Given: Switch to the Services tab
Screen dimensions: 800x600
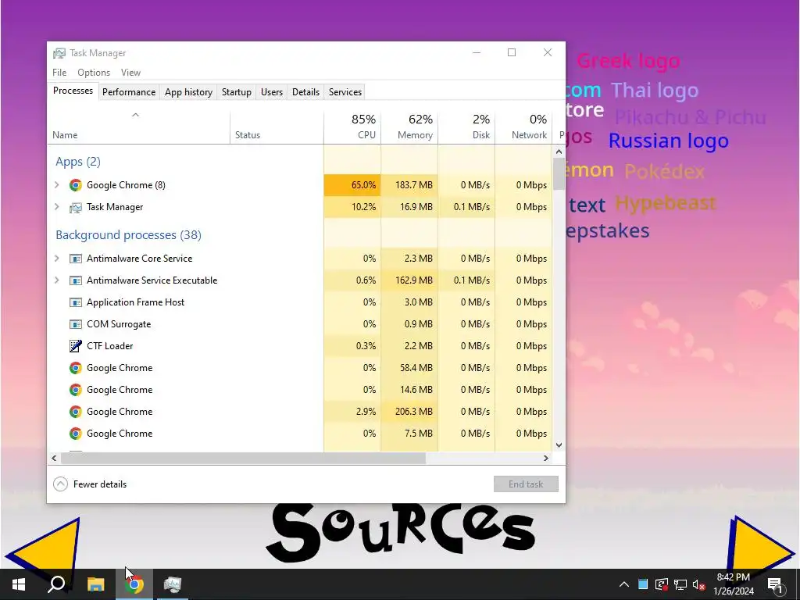Looking at the screenshot, I should click(x=345, y=92).
